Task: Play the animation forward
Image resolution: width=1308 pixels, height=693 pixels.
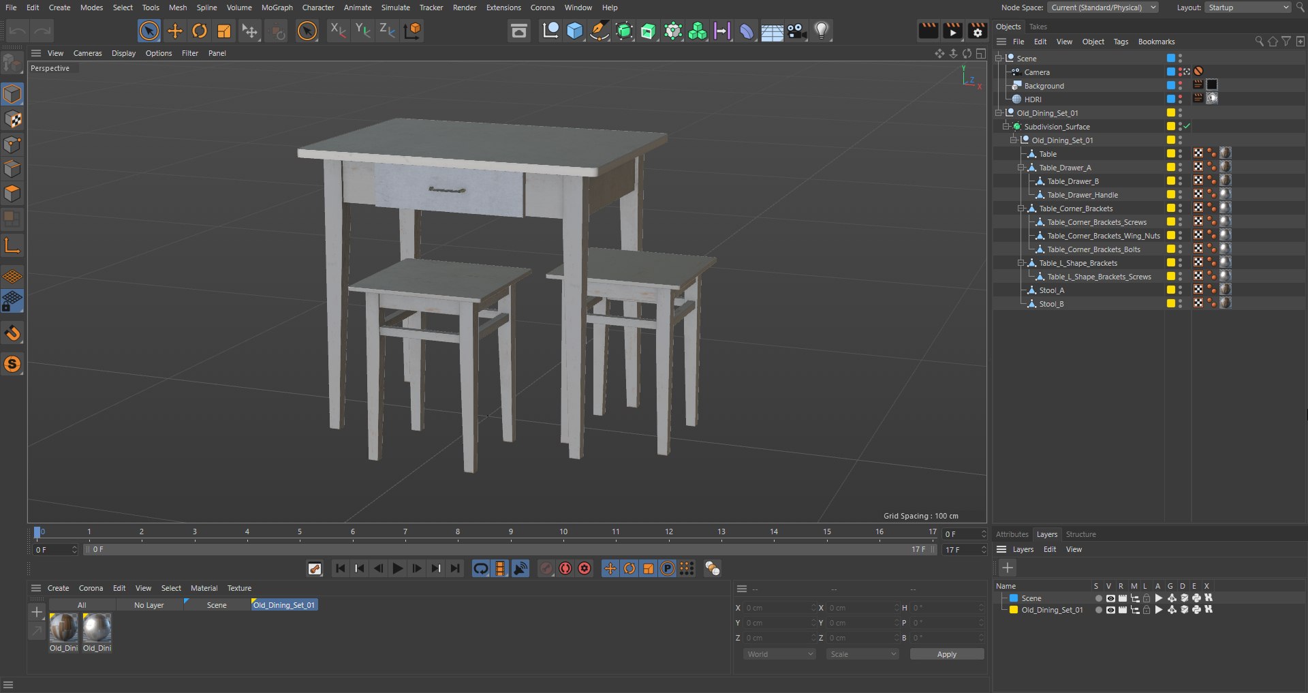Action: (x=398, y=568)
